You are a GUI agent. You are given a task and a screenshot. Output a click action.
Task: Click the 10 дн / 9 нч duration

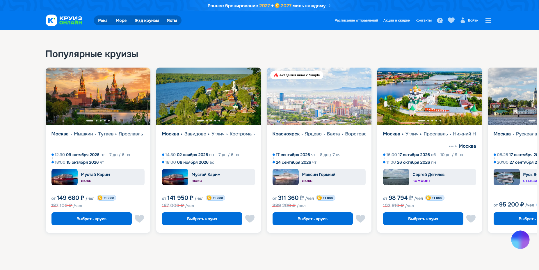tap(452, 155)
